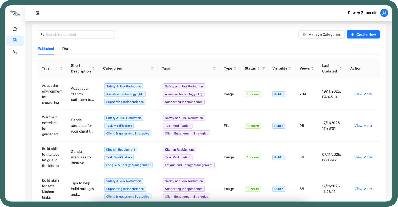Select the Content documents icon in sidebar
Viewport: 398px width, 207px height.
coord(15,40)
